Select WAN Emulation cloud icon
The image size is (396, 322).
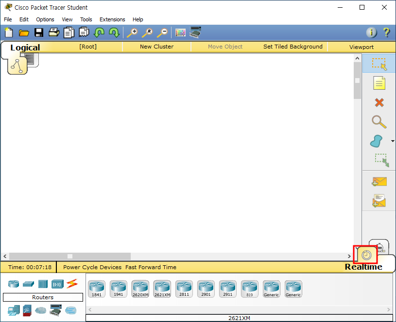pos(41,310)
